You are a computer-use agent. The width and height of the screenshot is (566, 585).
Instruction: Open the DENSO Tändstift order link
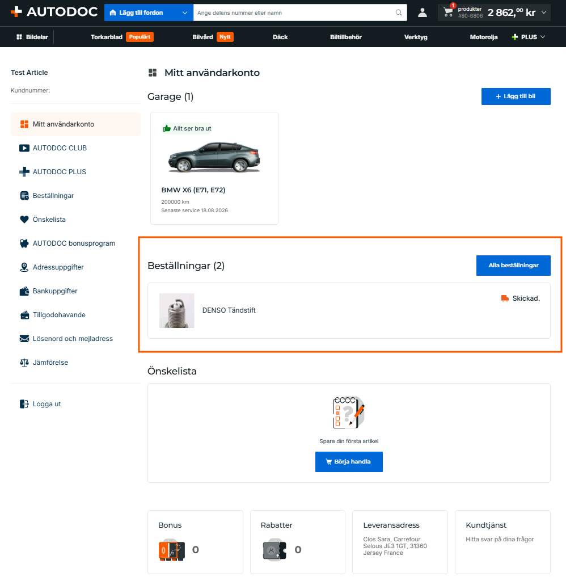[229, 310]
